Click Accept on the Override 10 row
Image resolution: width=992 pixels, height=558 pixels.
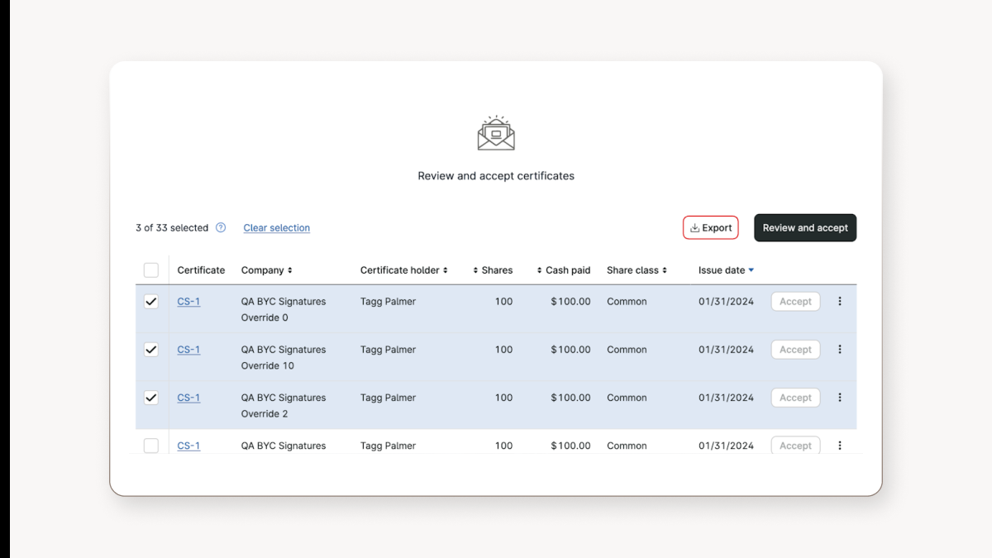(794, 349)
